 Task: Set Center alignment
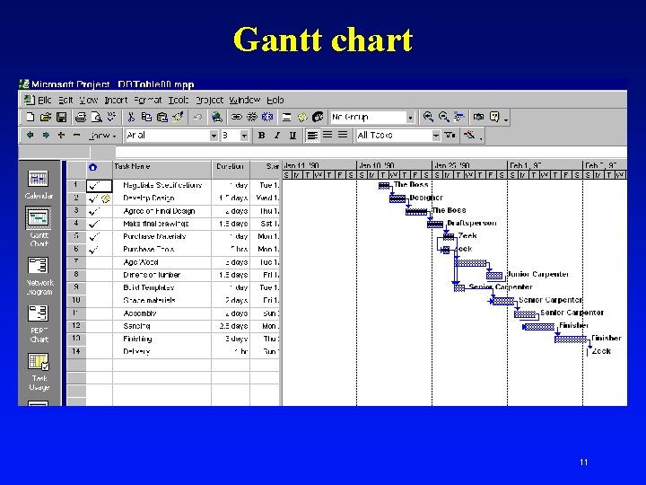pos(327,136)
